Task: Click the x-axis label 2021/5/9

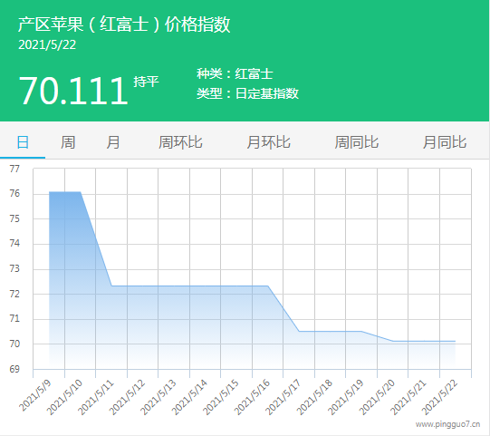Action: tap(35, 395)
